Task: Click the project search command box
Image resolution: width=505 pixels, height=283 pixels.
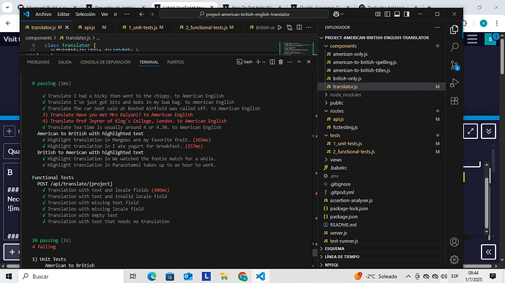Action: point(244,14)
